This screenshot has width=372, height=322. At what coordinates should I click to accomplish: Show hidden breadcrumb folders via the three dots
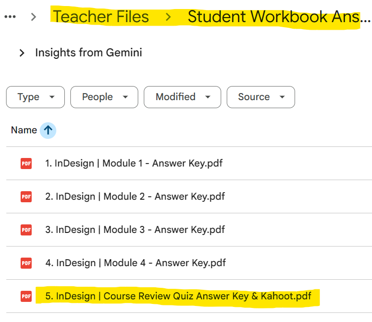(x=10, y=17)
